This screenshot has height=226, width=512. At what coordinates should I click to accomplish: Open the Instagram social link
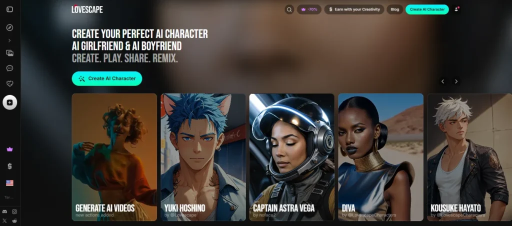click(x=14, y=212)
